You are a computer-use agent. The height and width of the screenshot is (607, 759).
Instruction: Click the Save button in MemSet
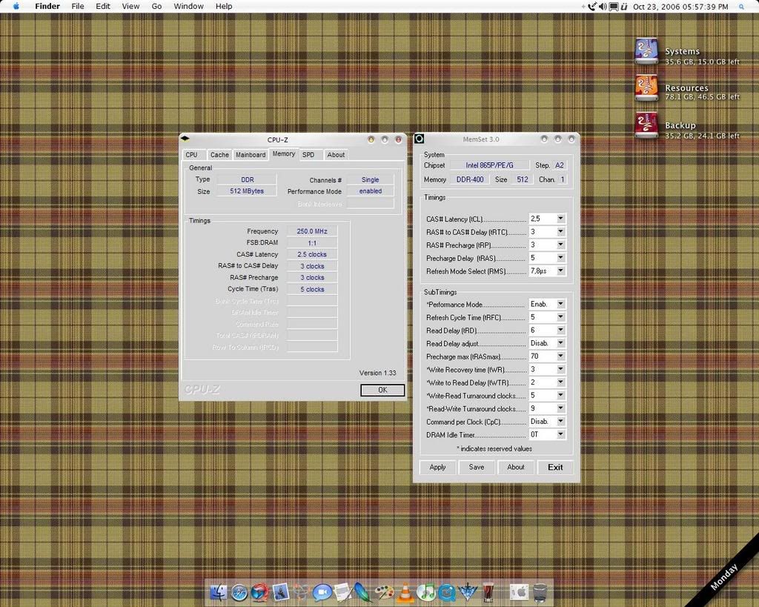click(477, 467)
